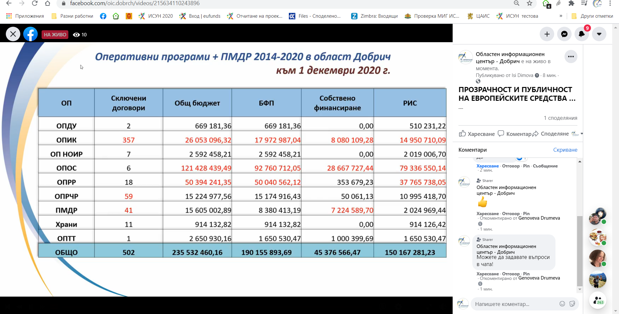
Task: Open the green house bookmark icon
Action: [x=116, y=16]
